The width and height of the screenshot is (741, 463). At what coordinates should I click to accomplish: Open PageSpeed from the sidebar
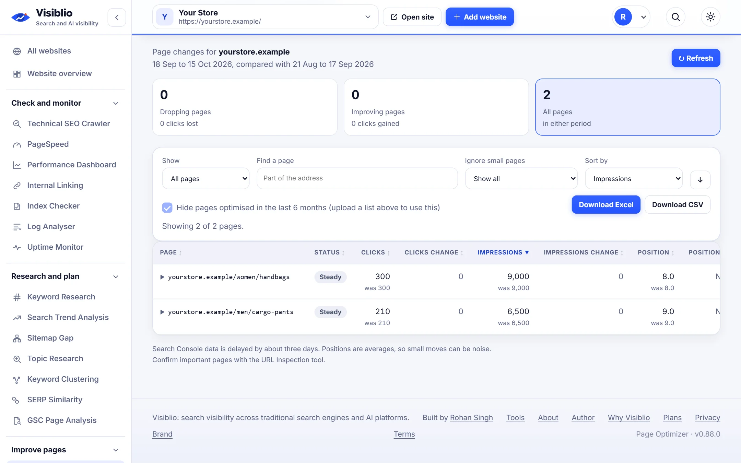pyautogui.click(x=65, y=144)
